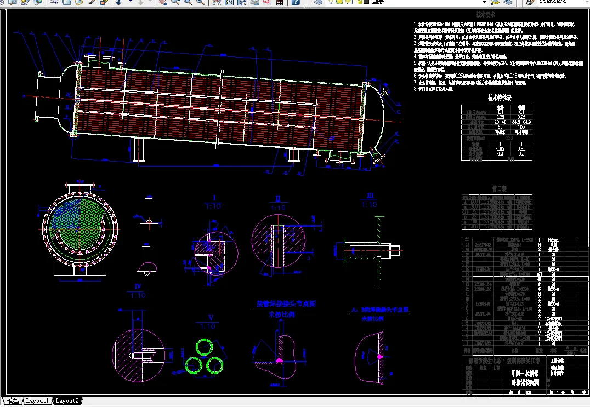Click the Zoom Previous magnifier

point(201,2)
